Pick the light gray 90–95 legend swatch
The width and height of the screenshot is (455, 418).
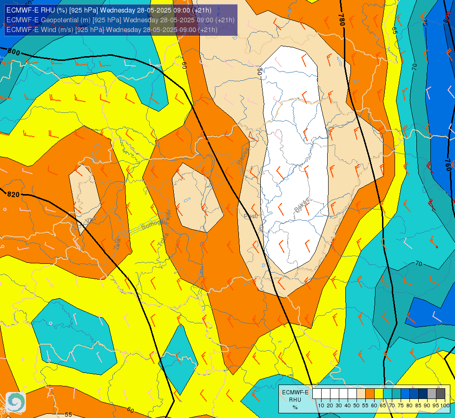[x=432, y=394]
